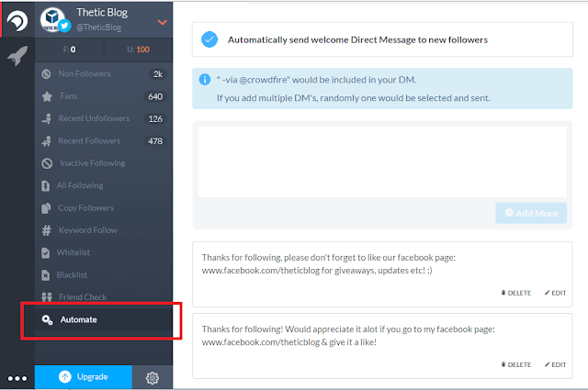Click the Thetic Blog profile avatar

pos(52,19)
